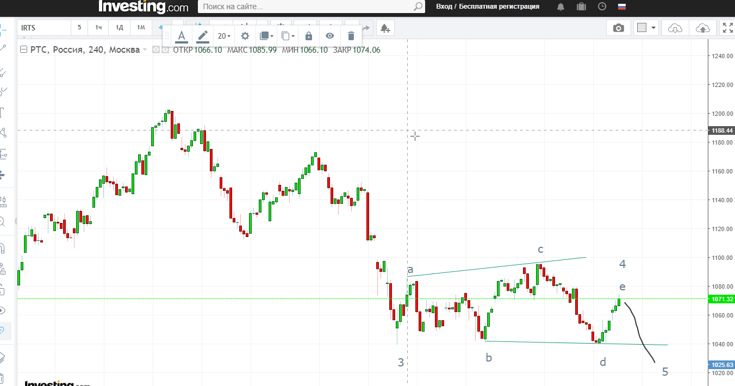Screen dimensions: 735x386
Task: Click the Вход login link
Action: point(444,7)
